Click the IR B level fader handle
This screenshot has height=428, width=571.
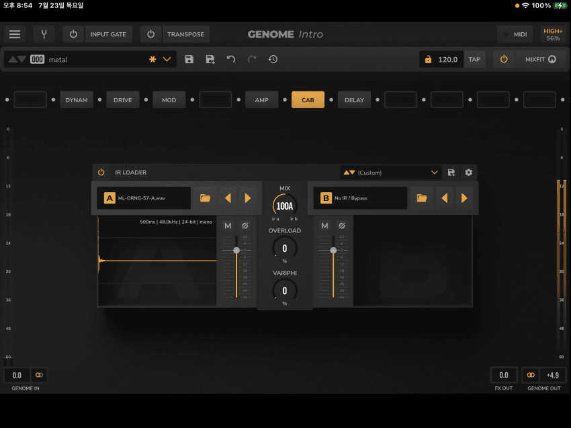coord(333,250)
